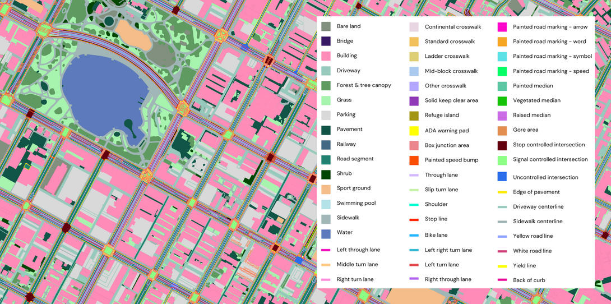The image size is (611, 304).
Task: Select the Bike lane line symbol
Action: pyautogui.click(x=414, y=236)
